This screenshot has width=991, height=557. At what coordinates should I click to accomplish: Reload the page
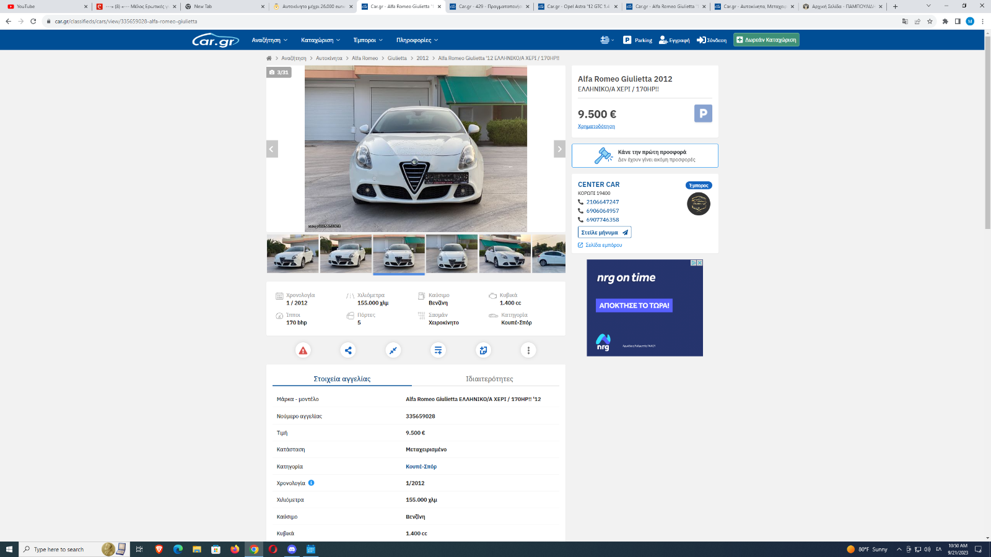coord(33,21)
